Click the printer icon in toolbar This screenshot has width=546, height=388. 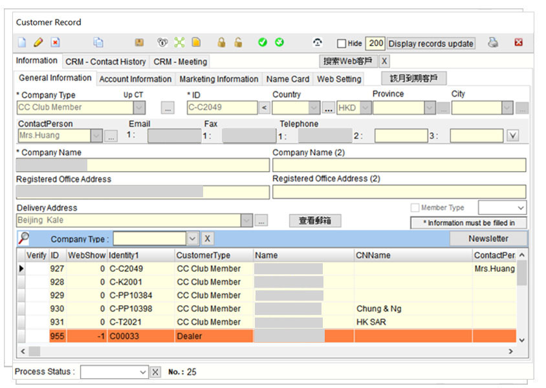[493, 43]
